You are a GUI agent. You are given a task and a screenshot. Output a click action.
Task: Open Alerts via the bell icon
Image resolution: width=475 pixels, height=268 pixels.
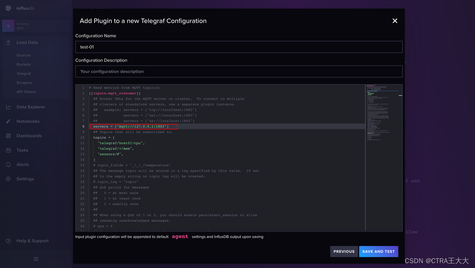(8, 164)
